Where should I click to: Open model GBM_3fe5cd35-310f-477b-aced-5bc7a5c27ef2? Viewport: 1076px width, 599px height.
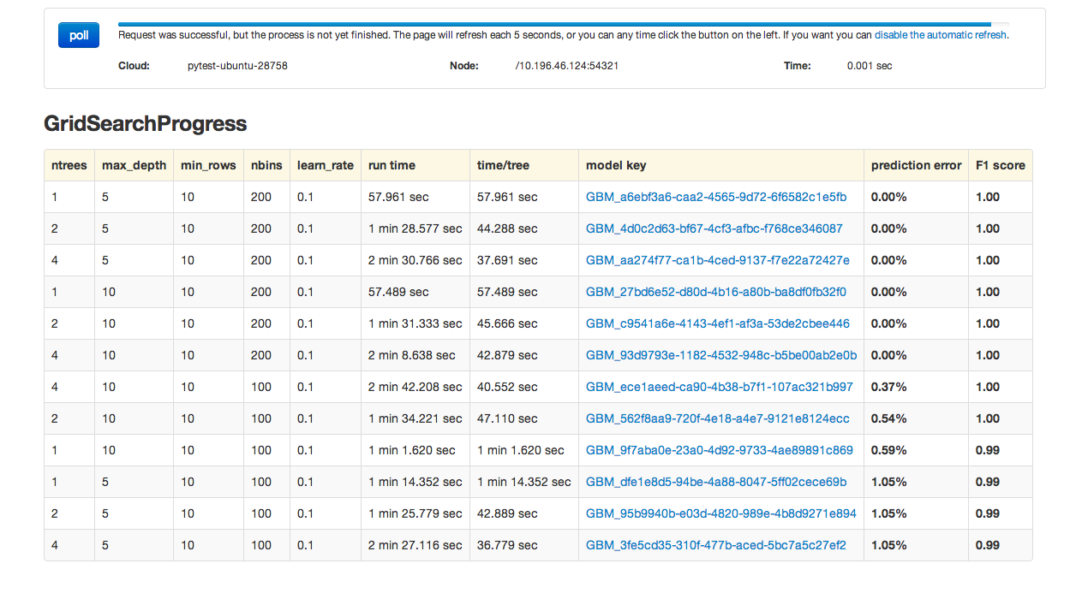click(715, 545)
